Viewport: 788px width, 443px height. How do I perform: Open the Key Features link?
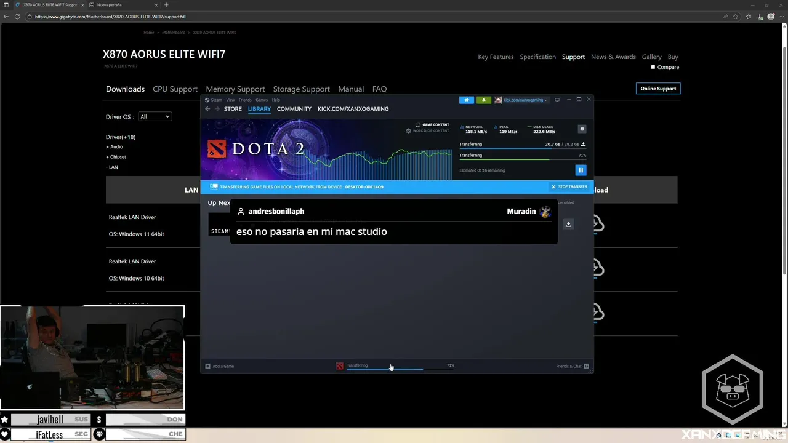(496, 57)
